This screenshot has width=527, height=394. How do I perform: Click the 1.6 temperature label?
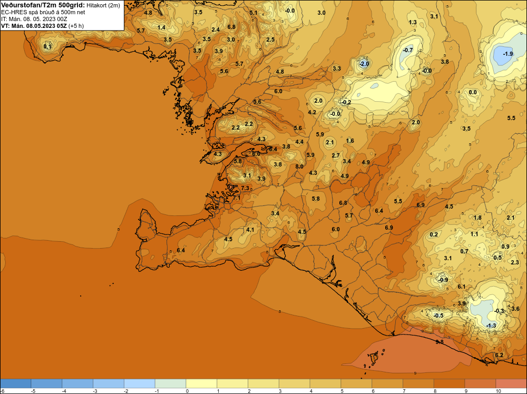pyautogui.click(x=350, y=141)
